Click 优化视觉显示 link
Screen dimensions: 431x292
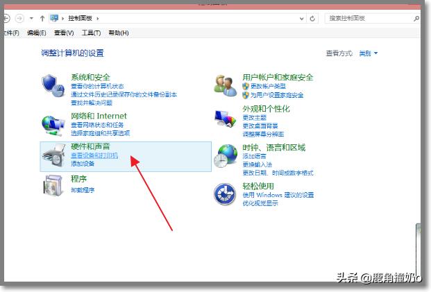coord(260,203)
